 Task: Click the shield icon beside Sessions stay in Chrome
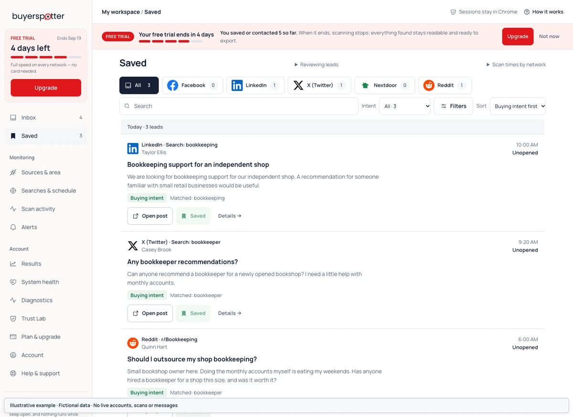pyautogui.click(x=453, y=12)
